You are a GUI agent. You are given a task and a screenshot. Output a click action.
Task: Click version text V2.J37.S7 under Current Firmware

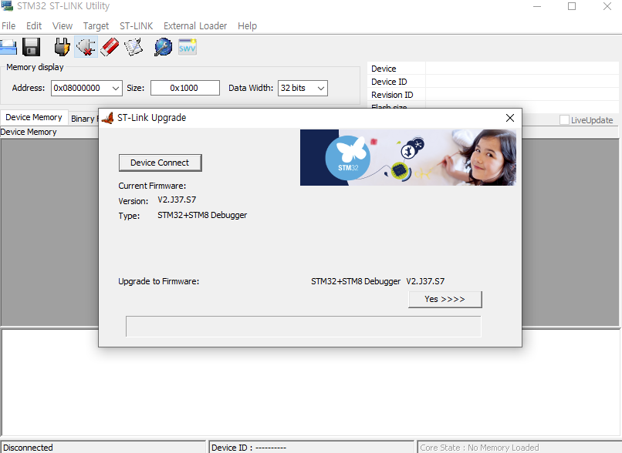click(177, 200)
